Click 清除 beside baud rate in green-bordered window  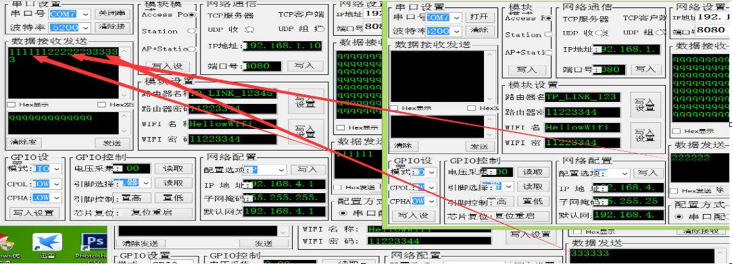pyautogui.click(x=479, y=30)
